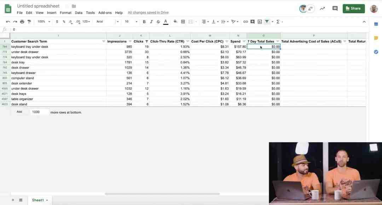Insert a link with the link icon

[245, 21]
